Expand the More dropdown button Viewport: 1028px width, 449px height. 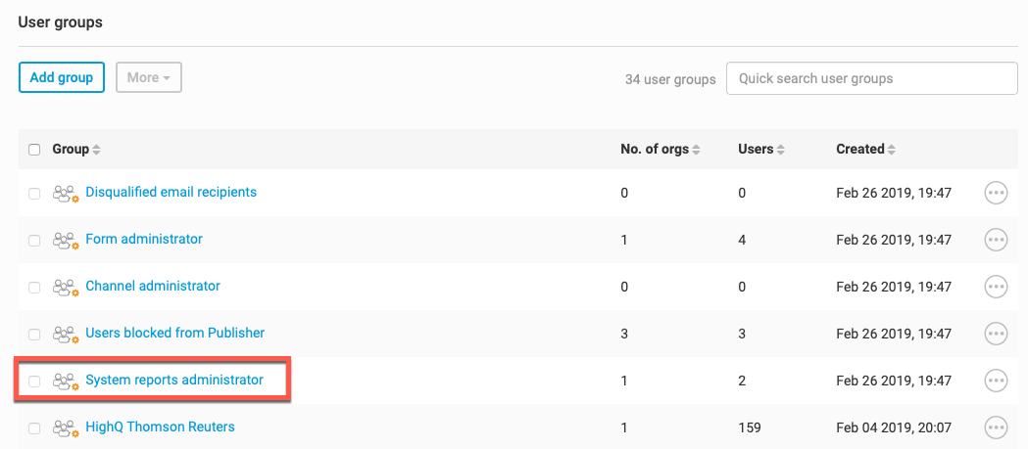pyautogui.click(x=148, y=77)
